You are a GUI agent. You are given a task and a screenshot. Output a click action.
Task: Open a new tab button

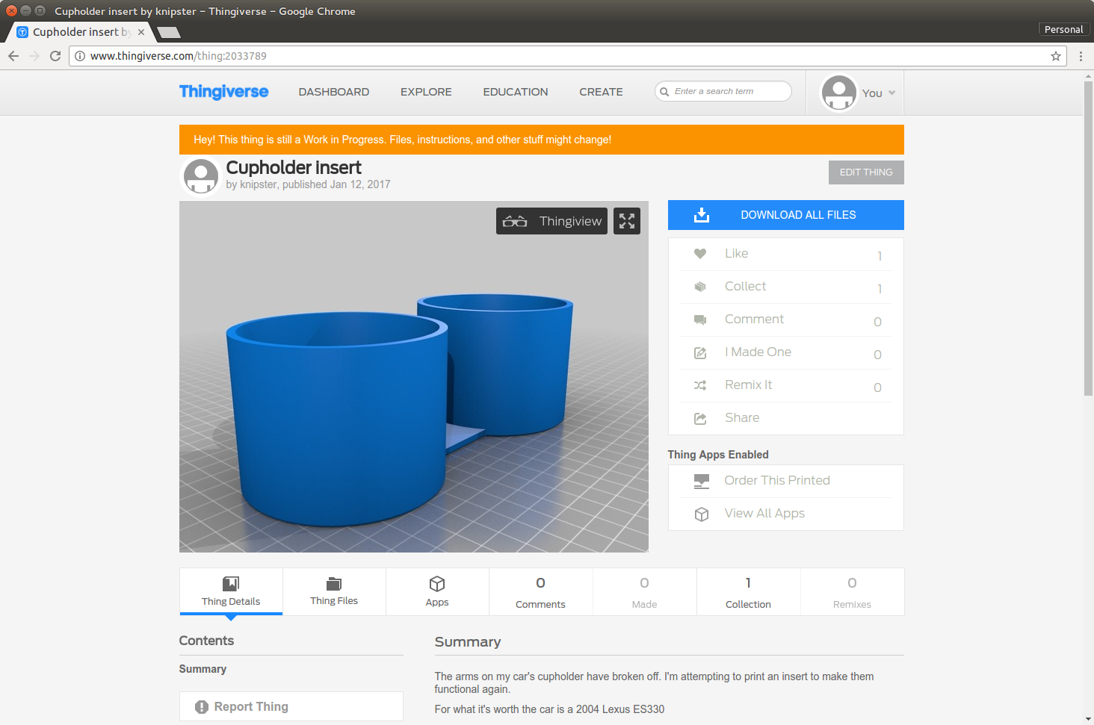pyautogui.click(x=168, y=32)
